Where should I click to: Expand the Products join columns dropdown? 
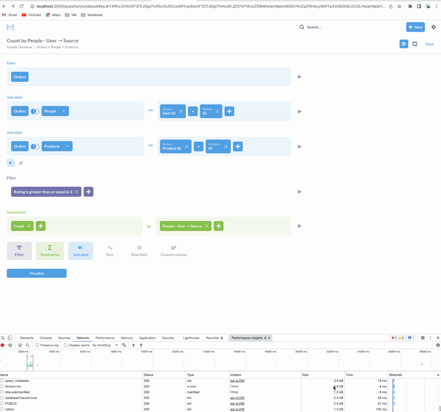pyautogui.click(x=68, y=146)
